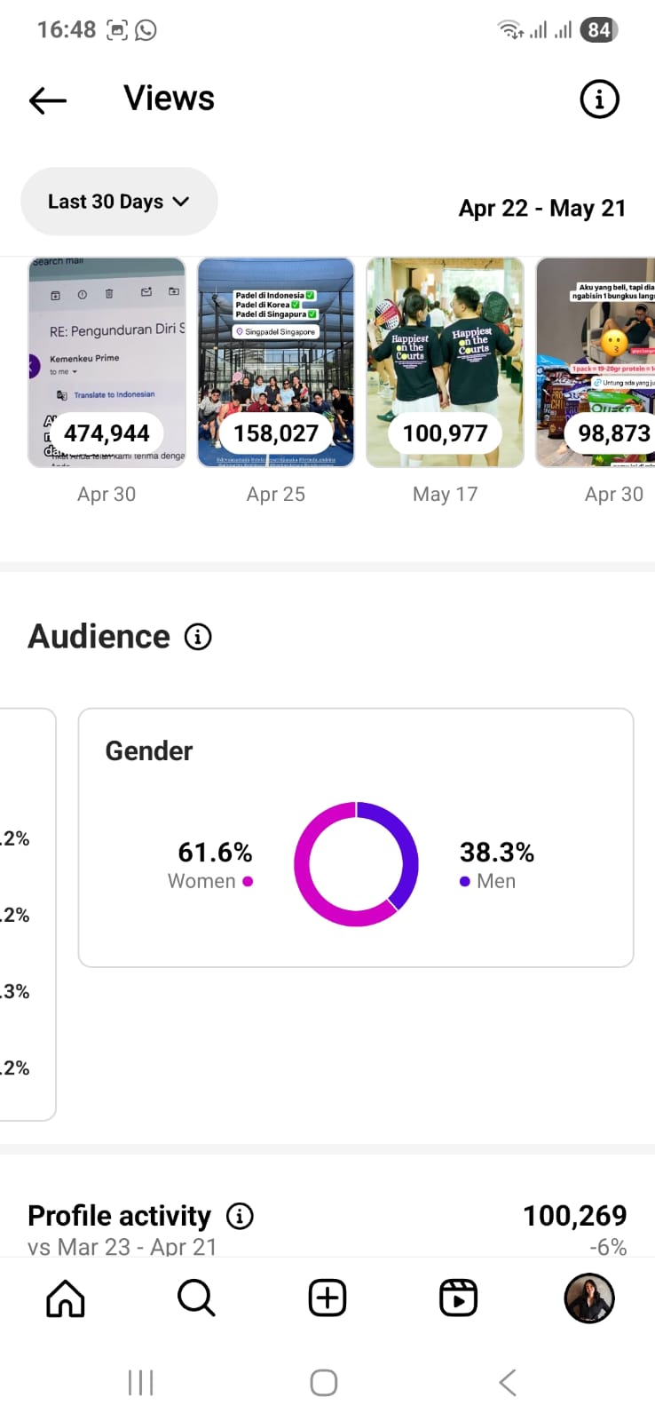Tap the Profile activity info icon
Viewport: 655px width, 1421px height.
pos(240,1216)
